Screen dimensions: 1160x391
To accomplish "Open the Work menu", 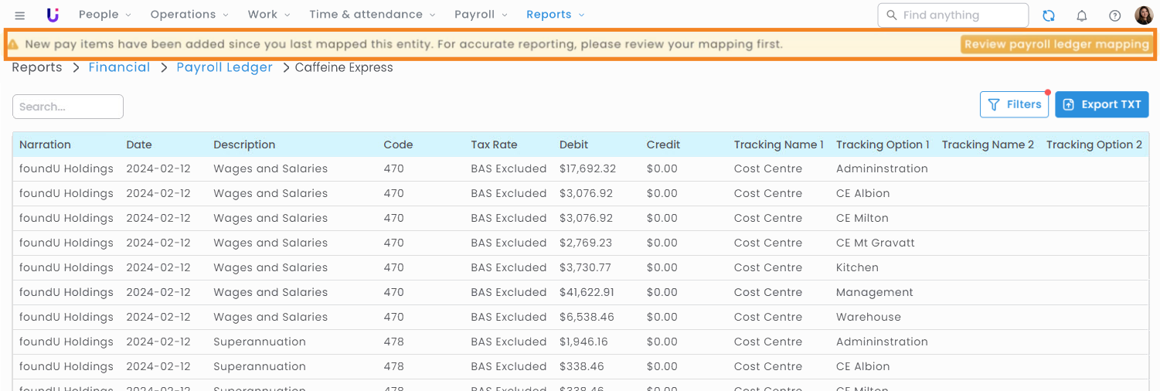I will (x=269, y=15).
